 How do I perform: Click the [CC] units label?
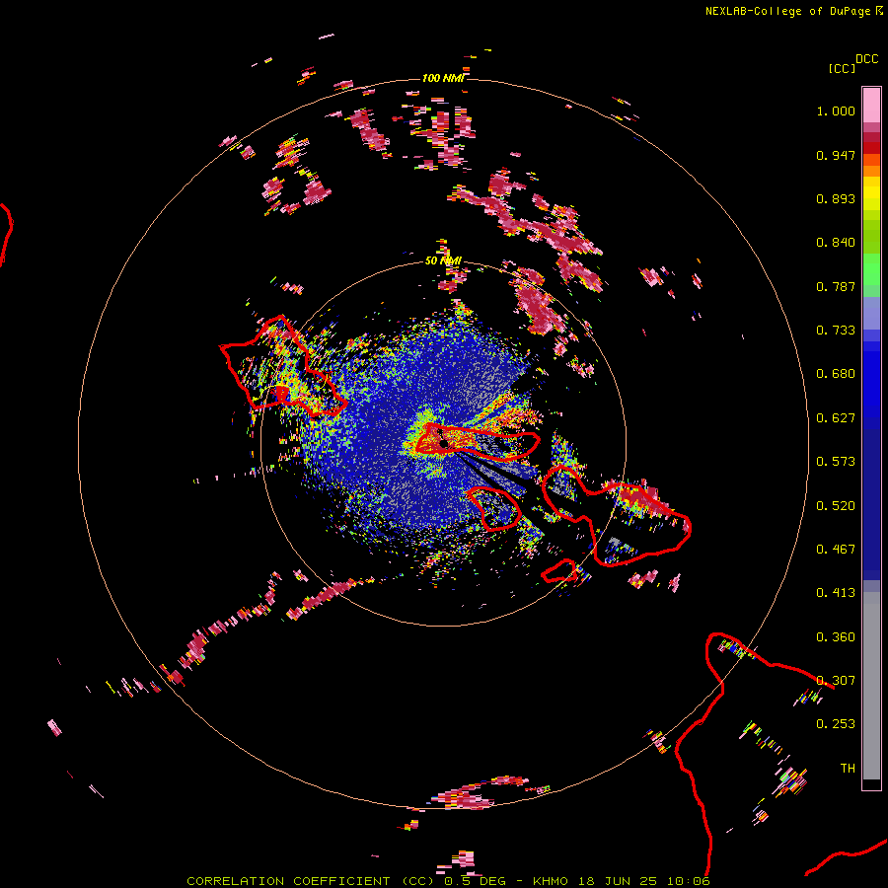pyautogui.click(x=842, y=68)
